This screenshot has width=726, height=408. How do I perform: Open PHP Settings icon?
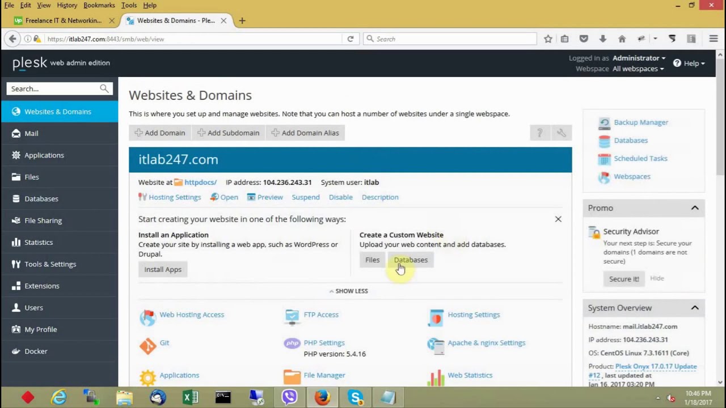pos(292,343)
